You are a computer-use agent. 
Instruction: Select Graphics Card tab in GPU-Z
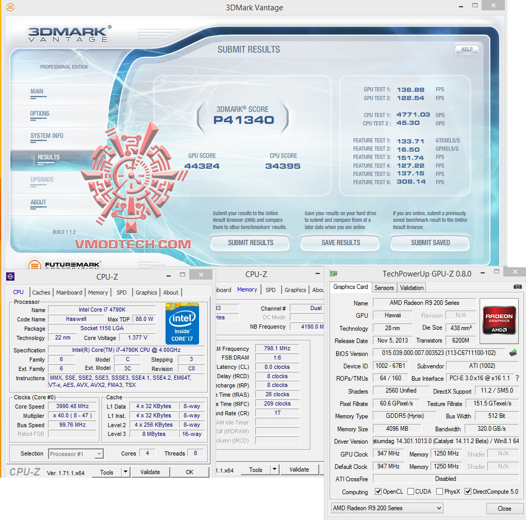(351, 287)
